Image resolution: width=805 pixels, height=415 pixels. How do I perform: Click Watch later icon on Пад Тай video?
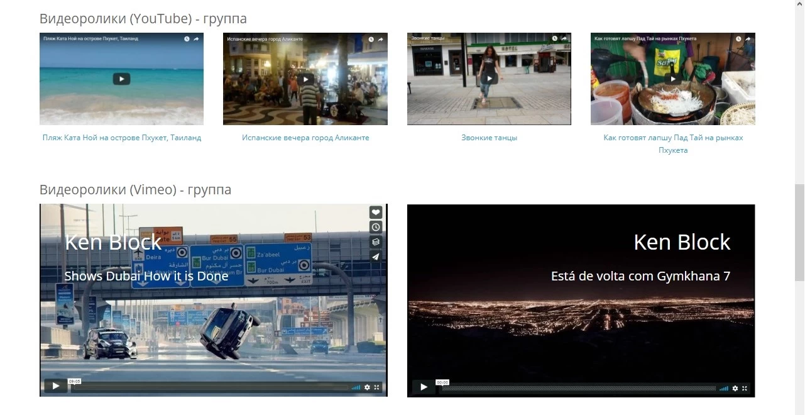[x=738, y=39]
